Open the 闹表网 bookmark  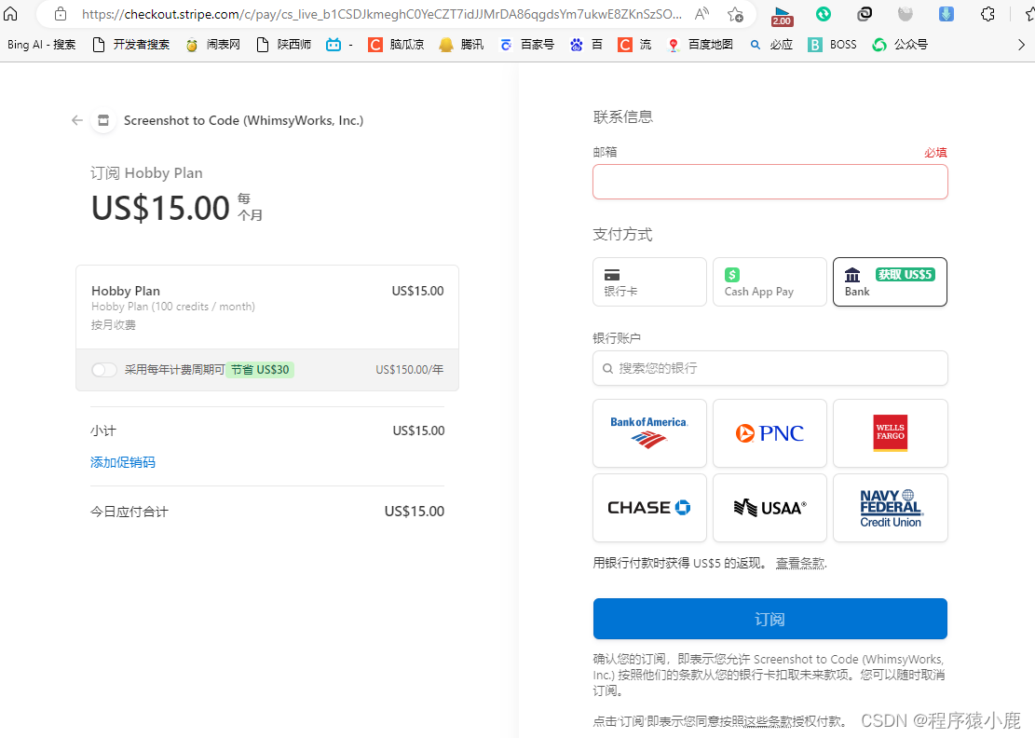tap(212, 44)
